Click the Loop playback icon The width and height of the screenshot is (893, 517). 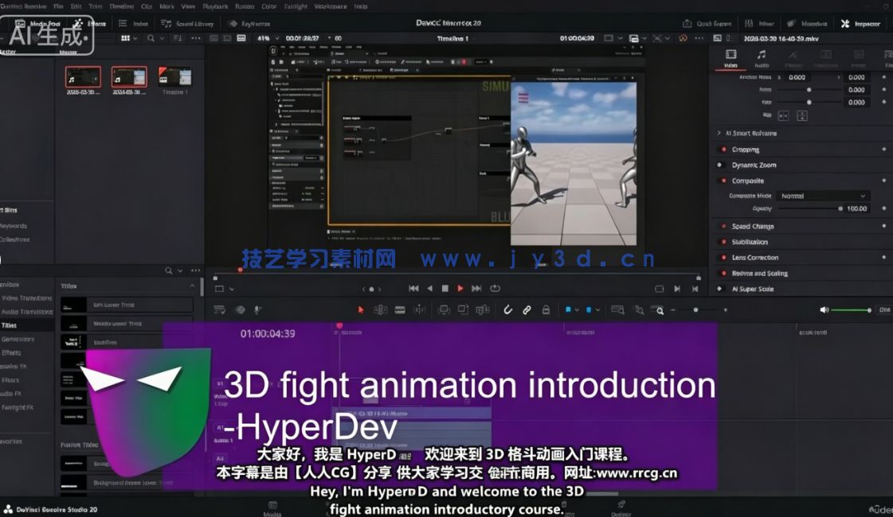pos(495,288)
